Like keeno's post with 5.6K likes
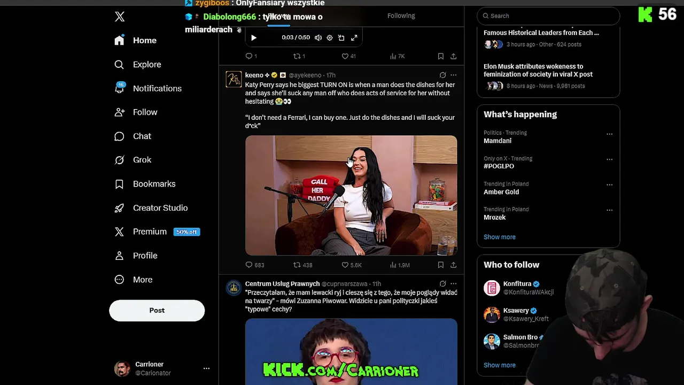Viewport: 684px width, 385px height. point(352,265)
